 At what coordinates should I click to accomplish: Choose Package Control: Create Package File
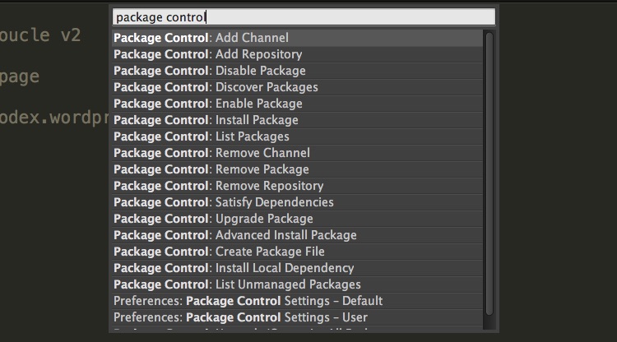[x=298, y=252]
